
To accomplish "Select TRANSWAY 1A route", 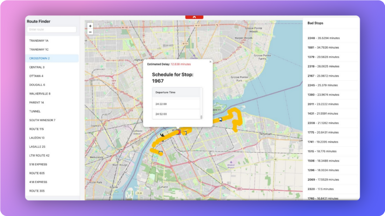I will point(39,41).
